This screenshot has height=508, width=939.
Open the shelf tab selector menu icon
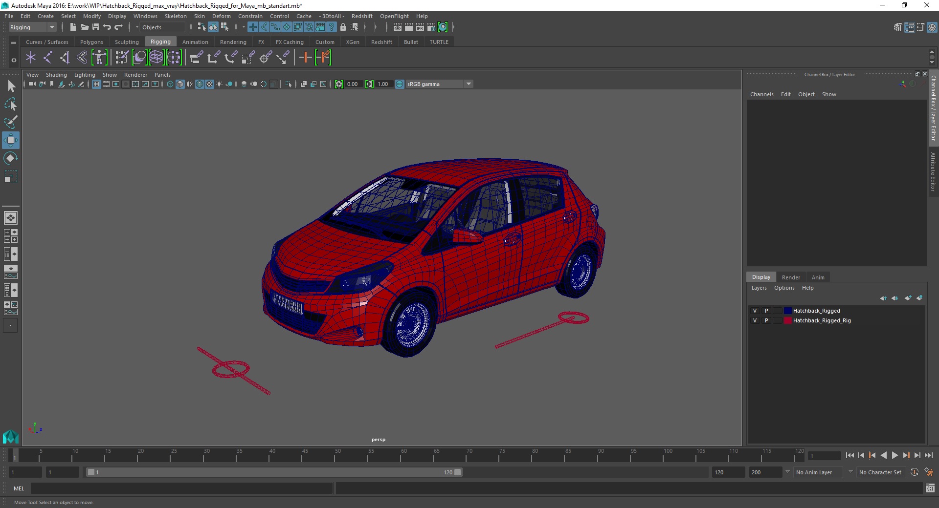14,43
